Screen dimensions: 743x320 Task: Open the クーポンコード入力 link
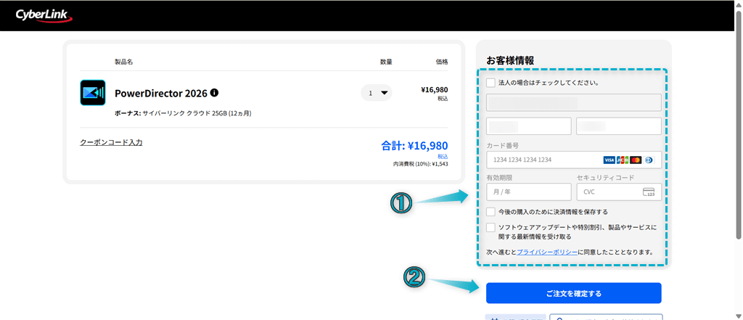click(111, 142)
